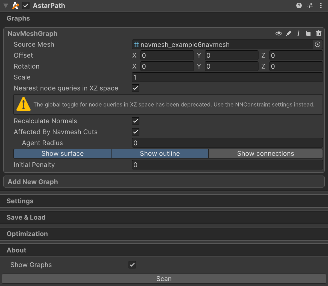Uncheck Nearest node queries in XZ space
Screen dimensions: 328x286
coord(136,88)
